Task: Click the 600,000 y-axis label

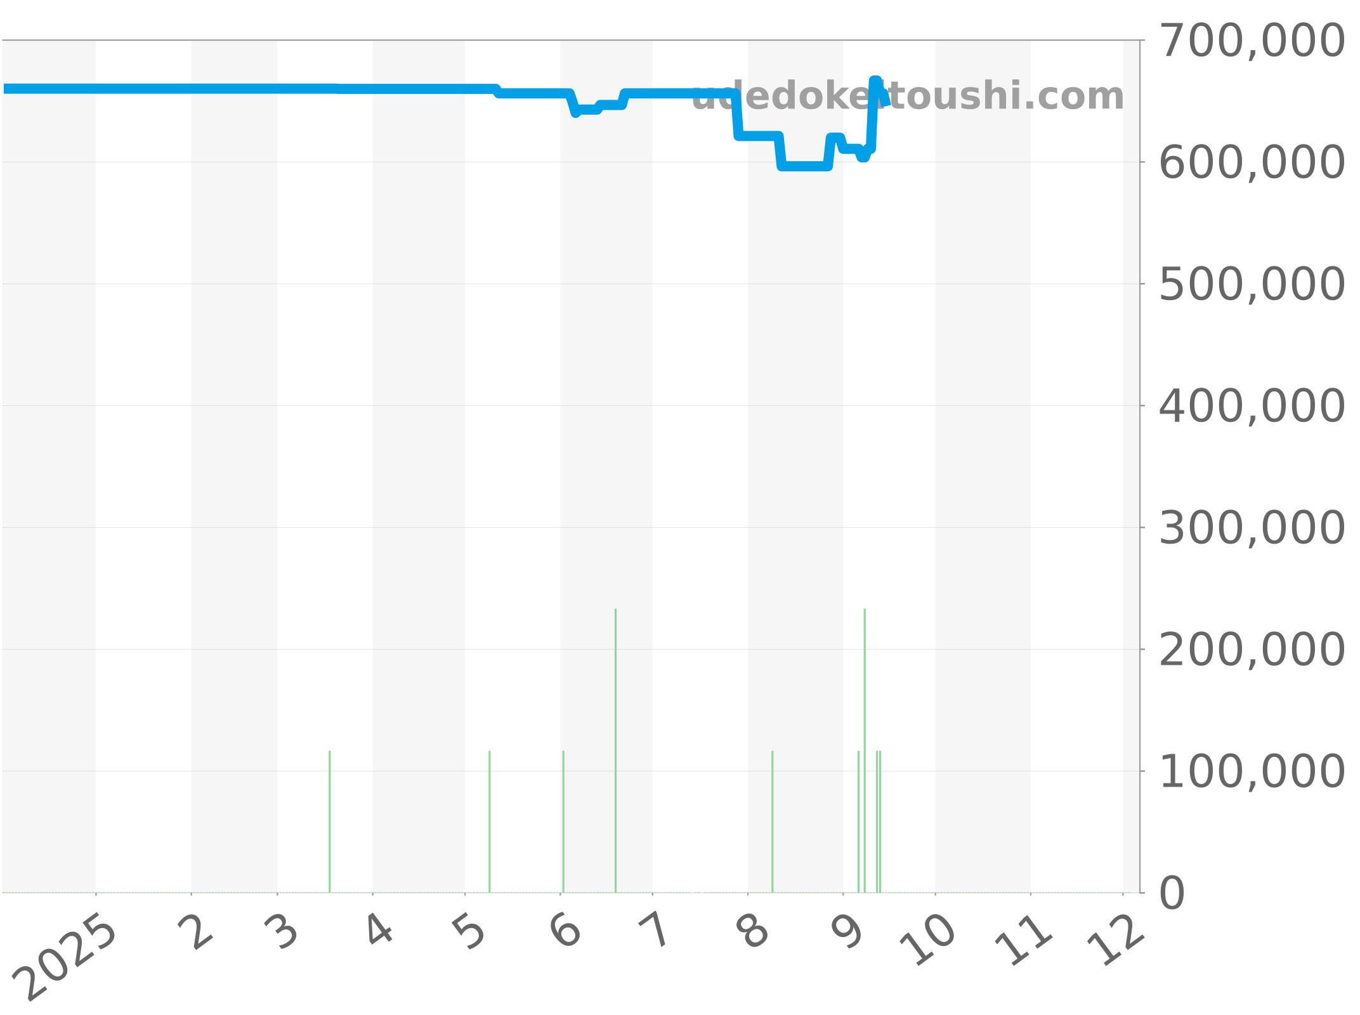Action: click(x=1251, y=164)
